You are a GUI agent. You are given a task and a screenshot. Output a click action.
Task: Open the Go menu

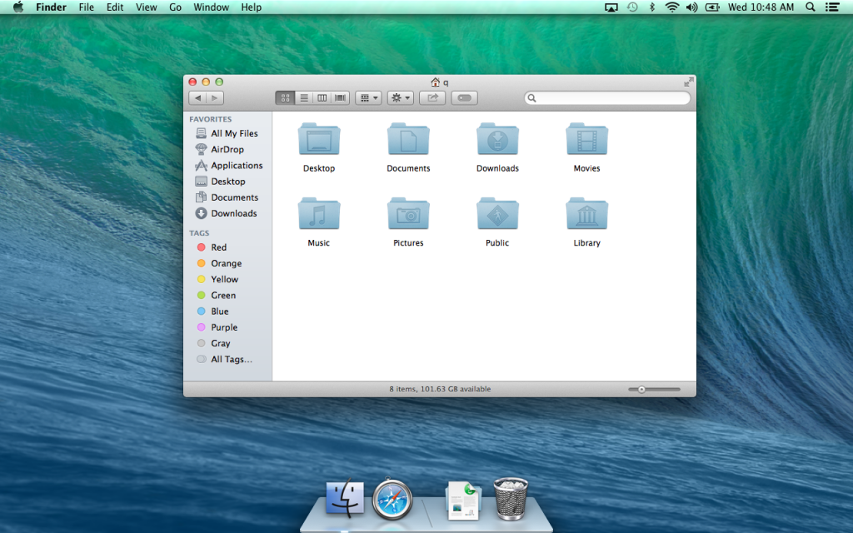click(175, 7)
